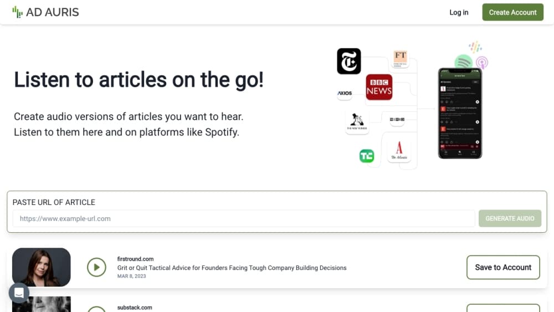The image size is (554, 312).
Task: Click the Spotify icon
Action: (463, 62)
